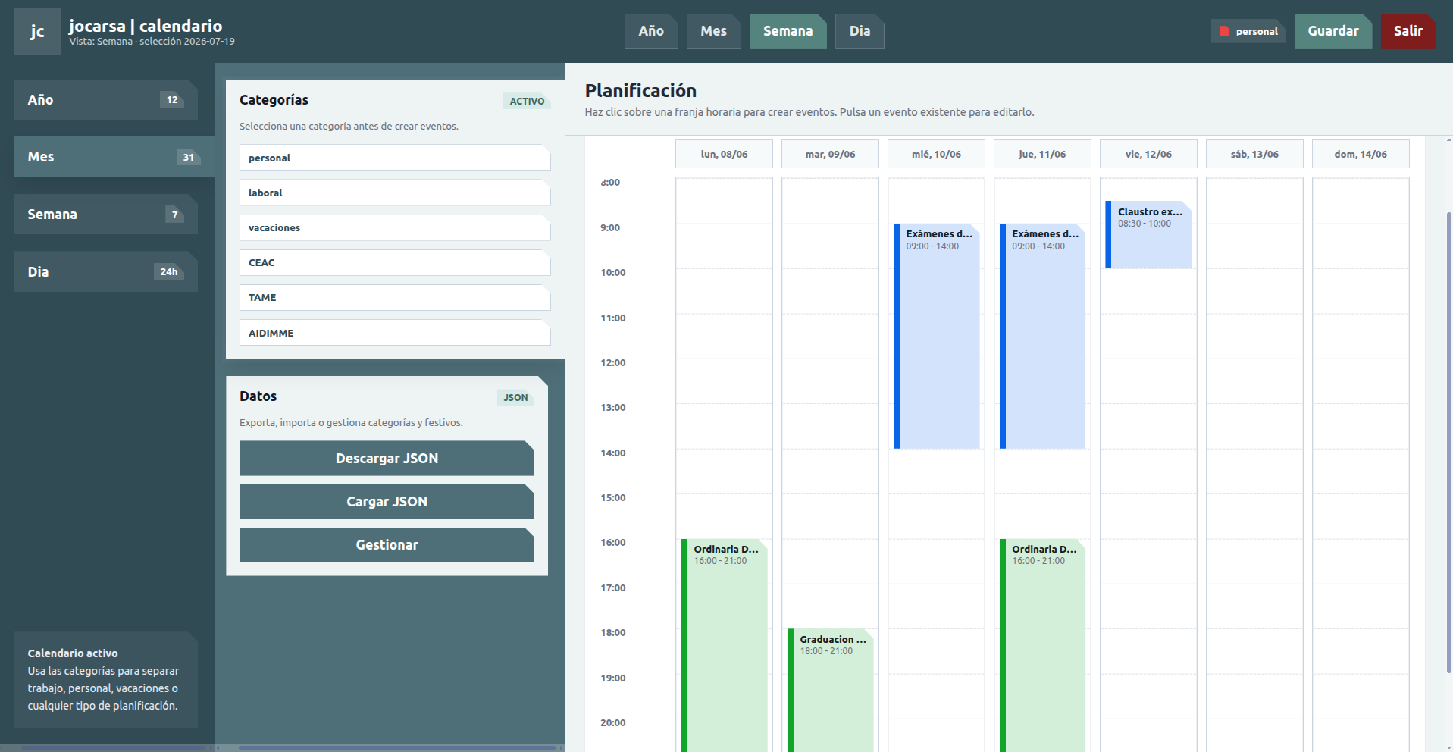Screen dimensions: 1453x752
Task: Click the Planificación heading
Action: pos(640,90)
